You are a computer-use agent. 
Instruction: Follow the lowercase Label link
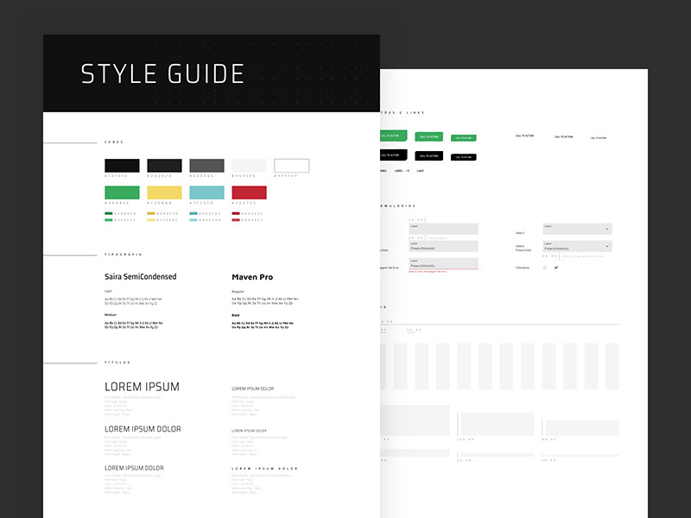click(421, 171)
